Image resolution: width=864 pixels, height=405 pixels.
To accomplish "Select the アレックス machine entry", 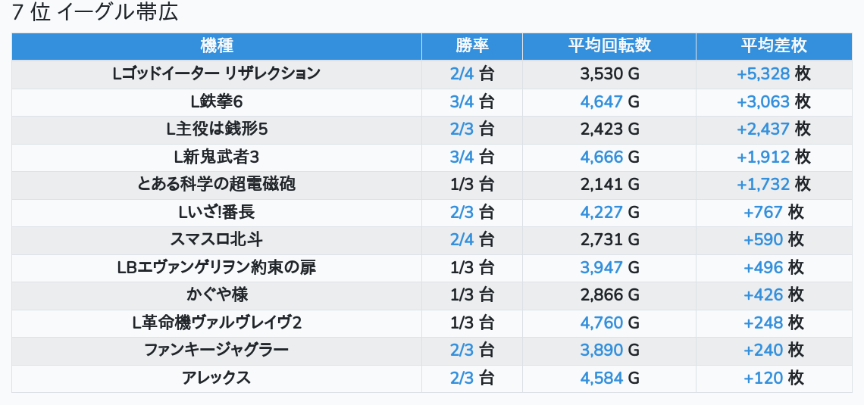I will (217, 379).
